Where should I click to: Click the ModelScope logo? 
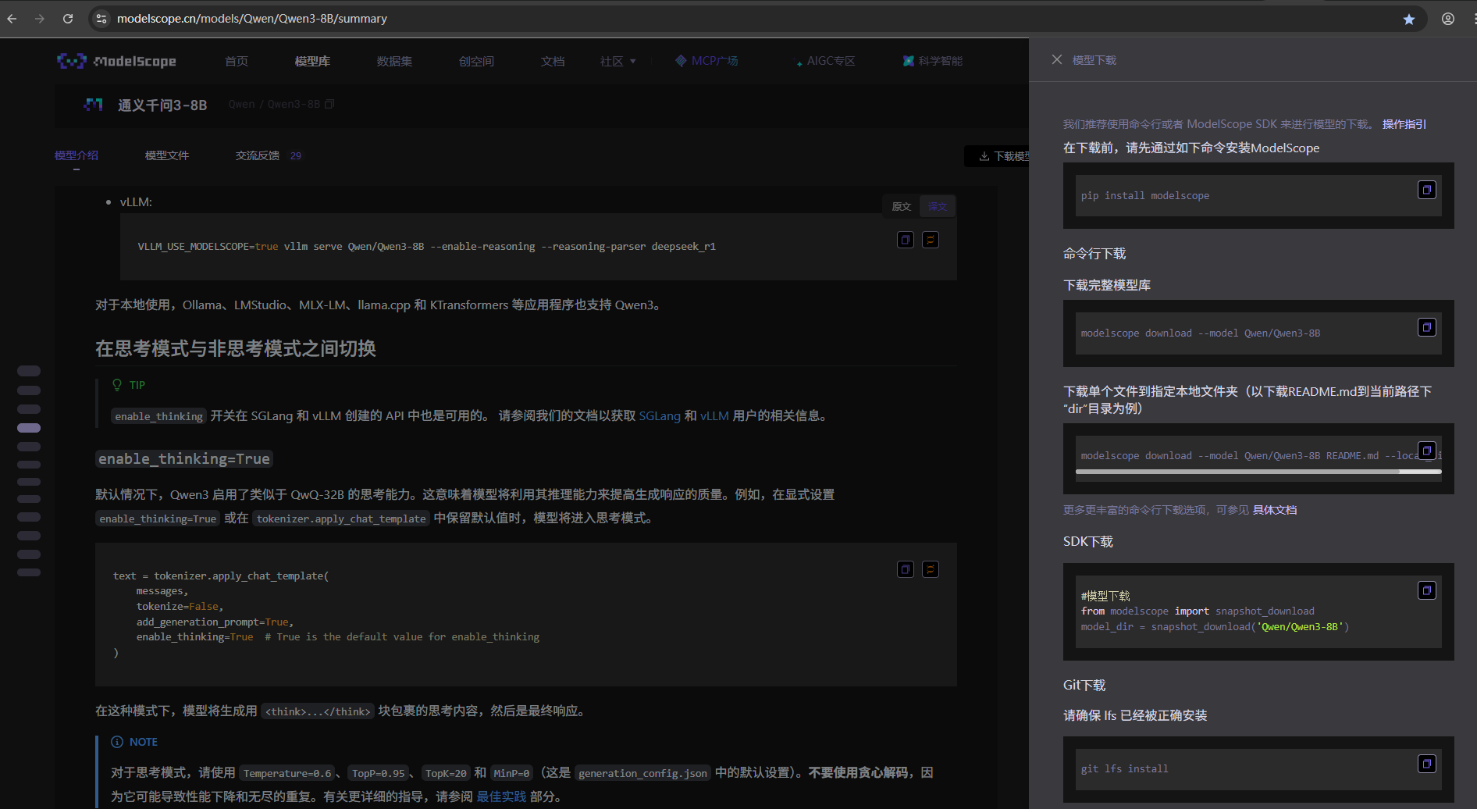tap(116, 61)
